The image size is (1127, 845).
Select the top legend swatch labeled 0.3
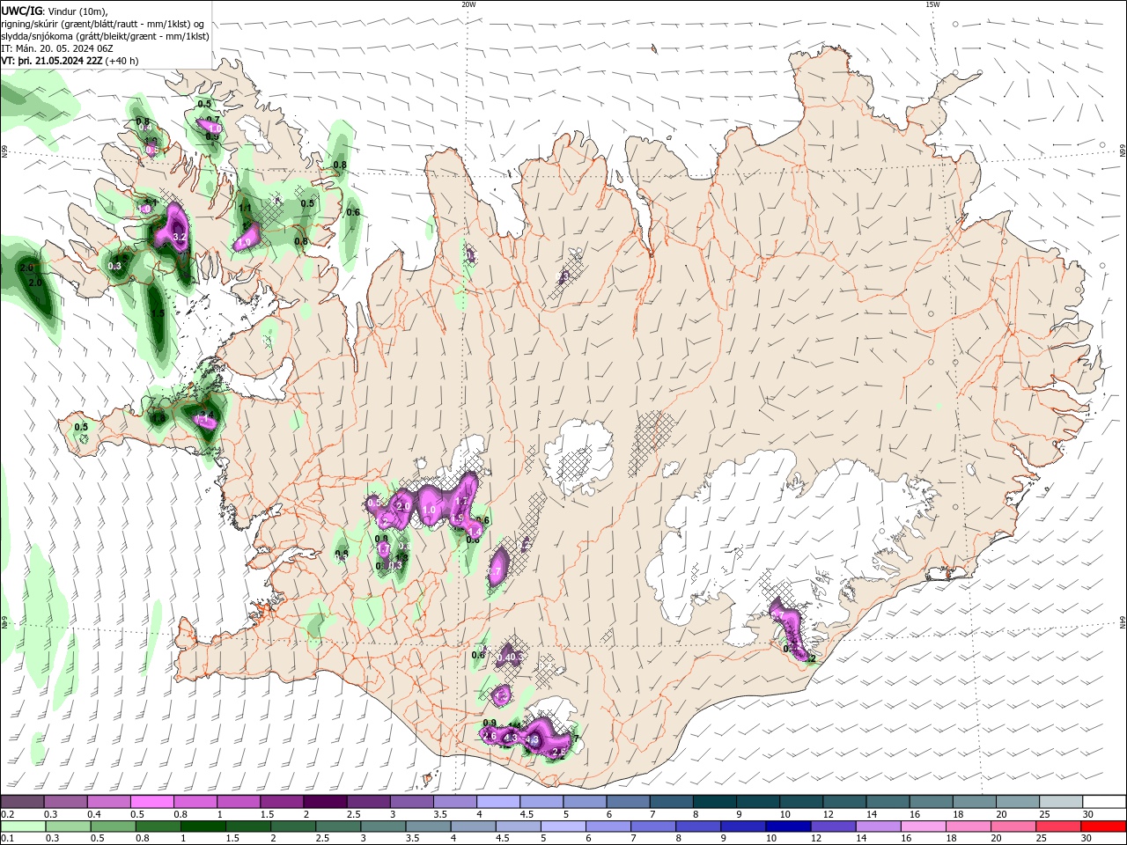(66, 802)
